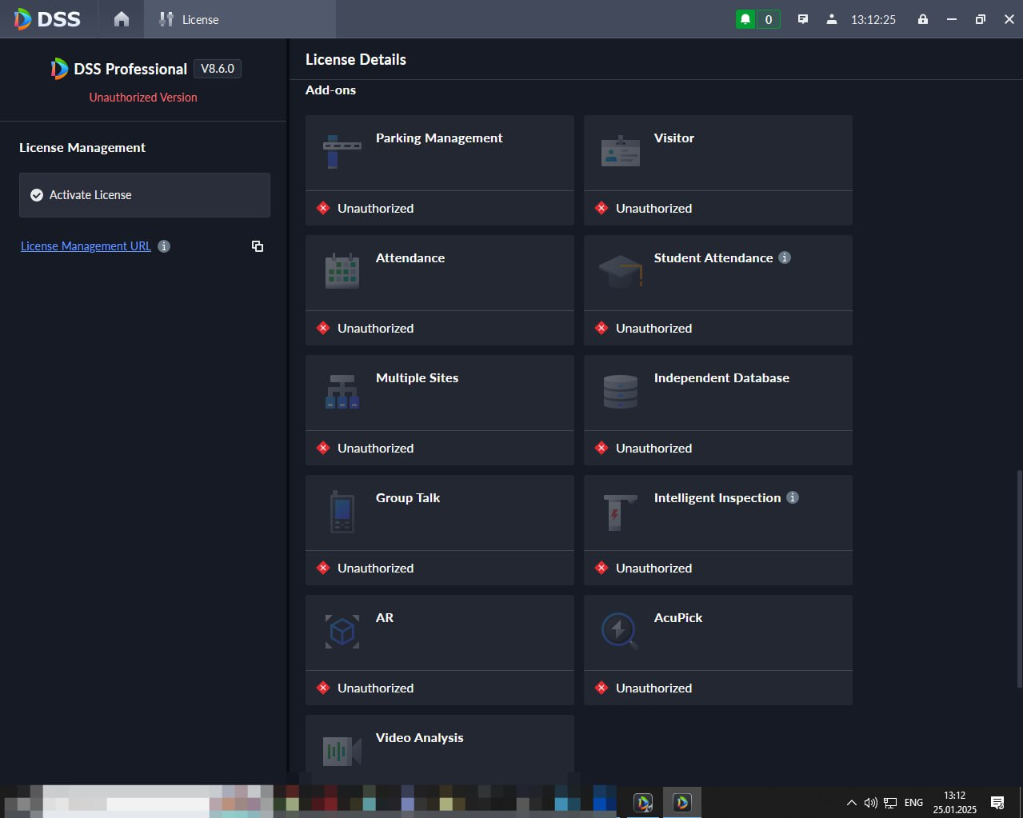Click the Group Talk radio icon
The width and height of the screenshot is (1023, 818).
(x=342, y=512)
